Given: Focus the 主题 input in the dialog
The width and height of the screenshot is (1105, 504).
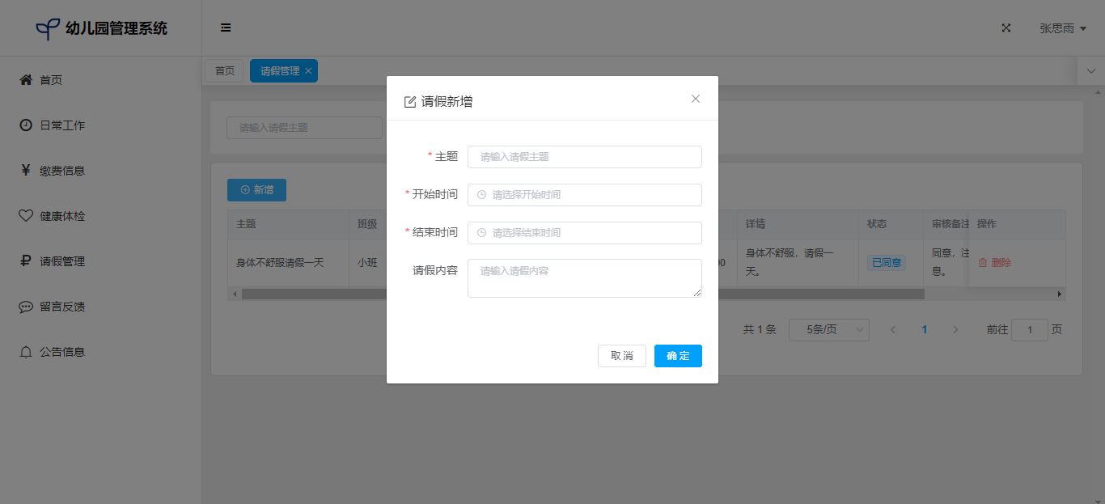Looking at the screenshot, I should [584, 157].
